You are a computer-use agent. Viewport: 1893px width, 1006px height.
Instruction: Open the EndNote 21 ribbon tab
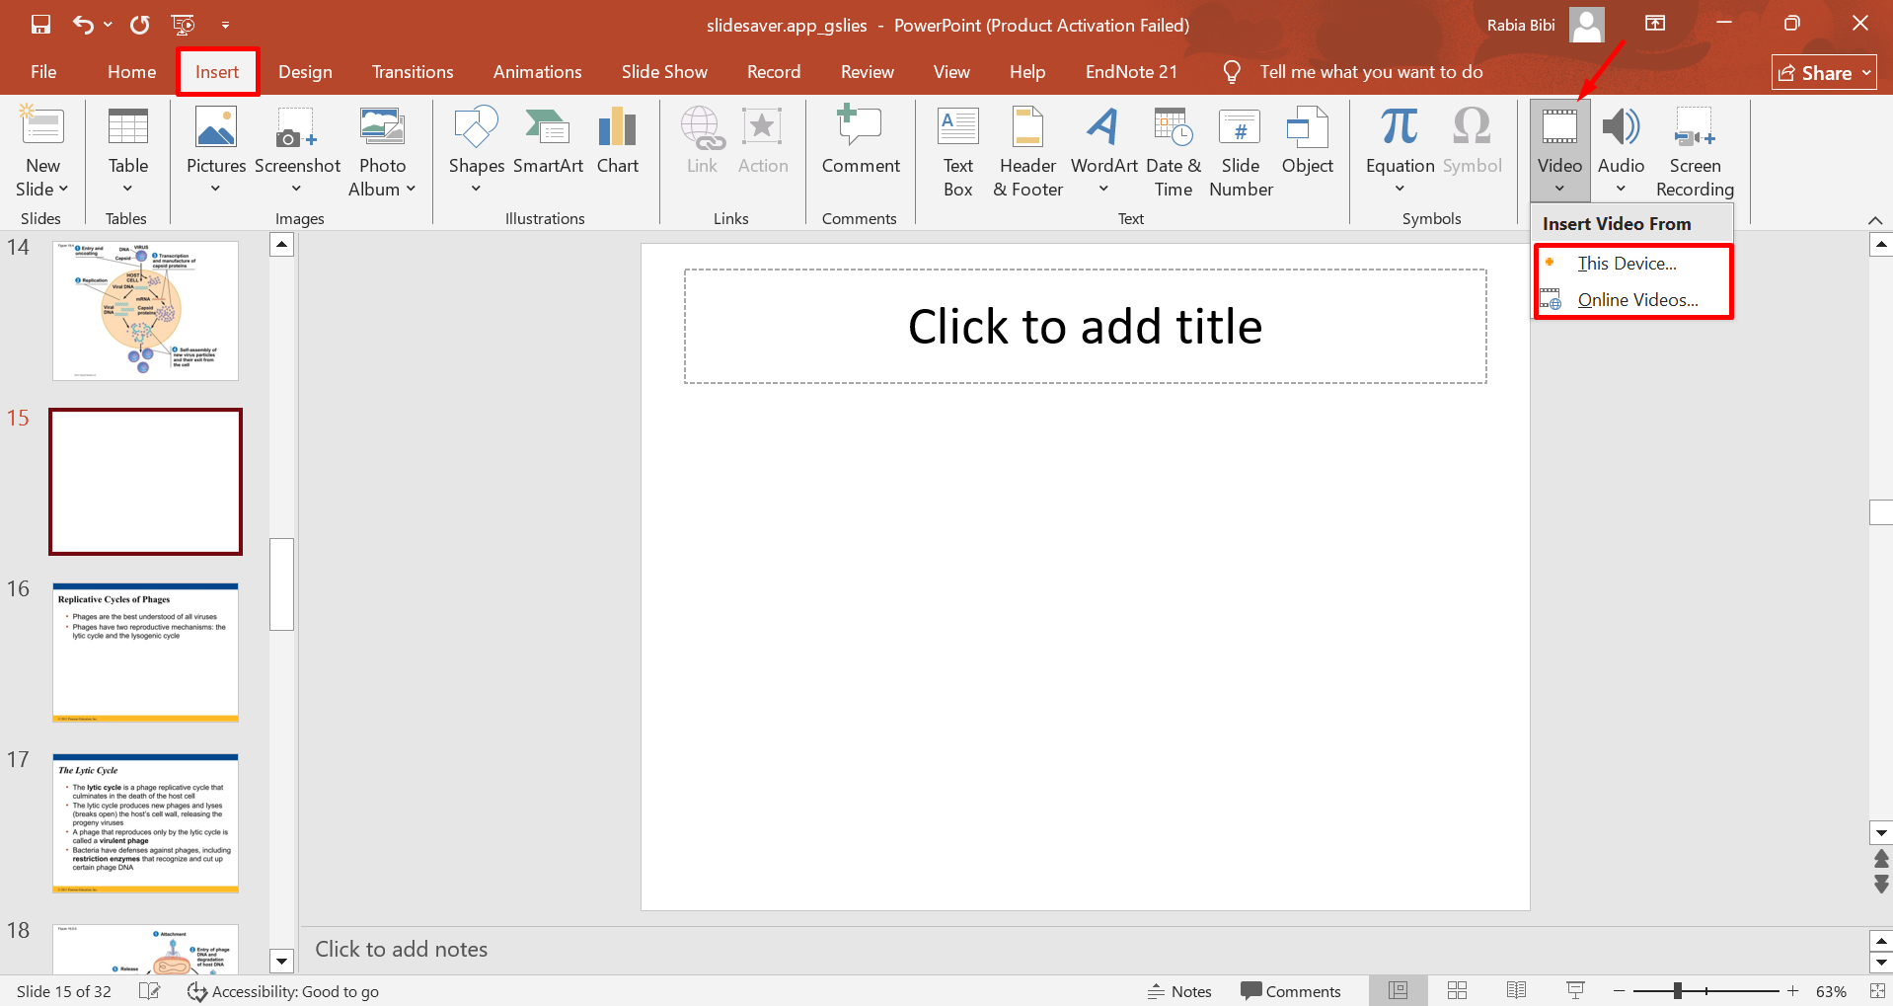pos(1130,71)
